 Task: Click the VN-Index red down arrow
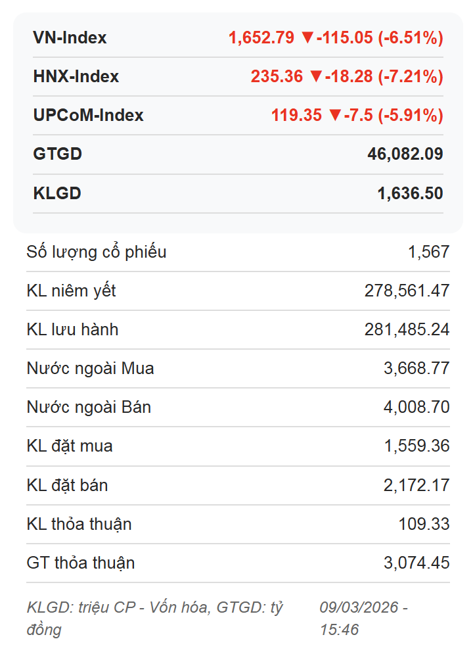click(x=307, y=38)
